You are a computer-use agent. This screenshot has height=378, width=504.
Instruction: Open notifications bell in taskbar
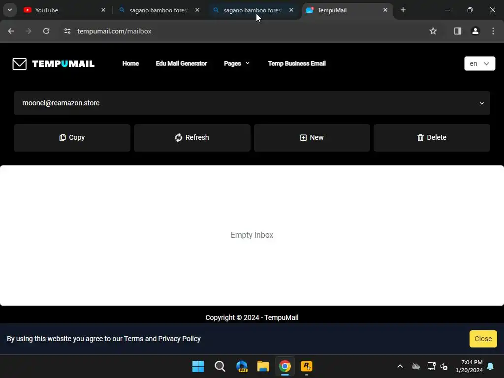pyautogui.click(x=491, y=366)
